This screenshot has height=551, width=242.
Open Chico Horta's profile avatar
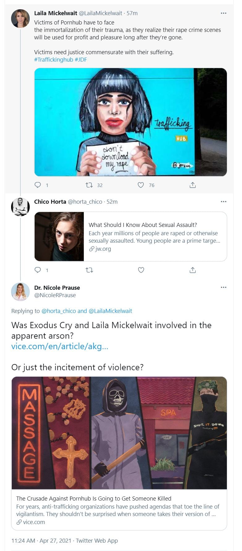click(20, 207)
